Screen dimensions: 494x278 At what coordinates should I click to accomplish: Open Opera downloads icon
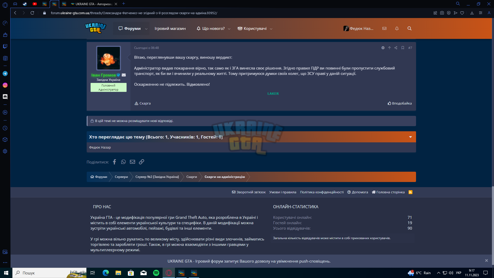coord(472,13)
